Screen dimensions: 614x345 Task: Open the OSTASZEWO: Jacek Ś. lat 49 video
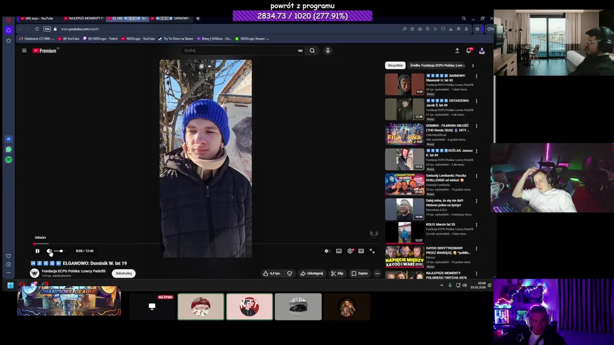[x=404, y=109]
